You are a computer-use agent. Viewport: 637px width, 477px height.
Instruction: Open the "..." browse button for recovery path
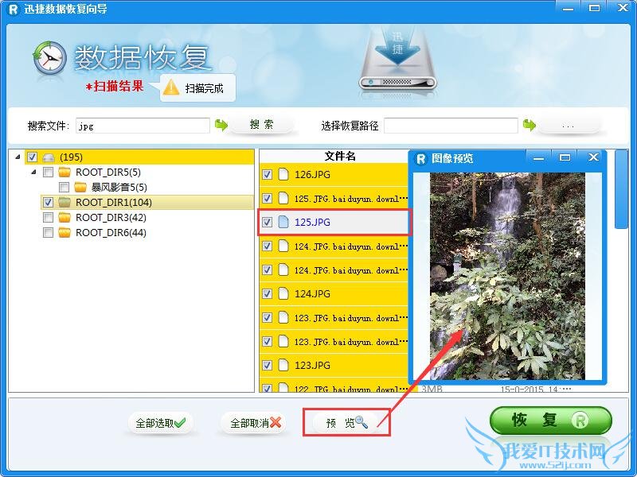click(x=569, y=125)
